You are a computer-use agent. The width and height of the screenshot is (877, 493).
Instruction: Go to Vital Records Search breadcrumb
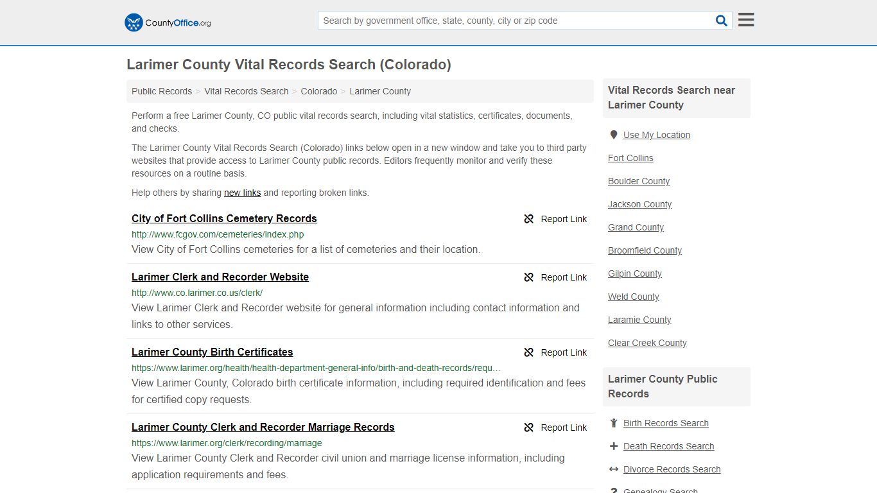coord(247,91)
